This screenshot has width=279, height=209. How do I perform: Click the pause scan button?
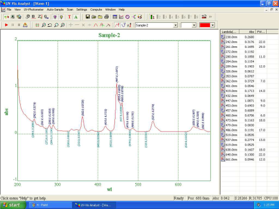tap(13, 25)
